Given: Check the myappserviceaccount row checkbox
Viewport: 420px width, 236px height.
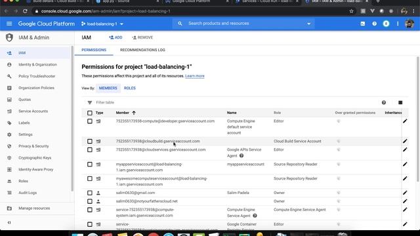Looking at the screenshot, I should 90,165.
